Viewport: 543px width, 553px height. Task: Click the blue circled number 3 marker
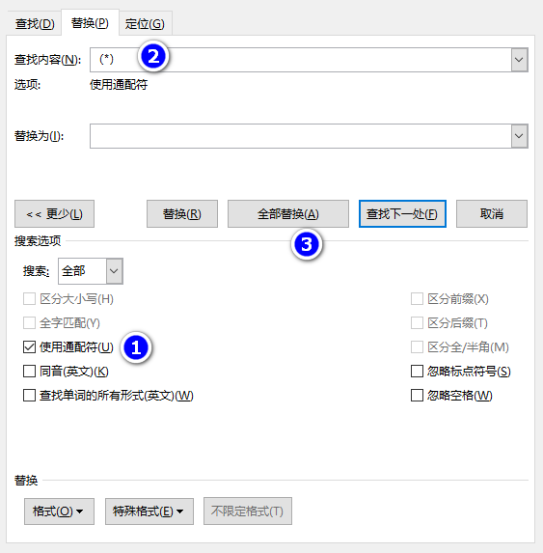click(307, 244)
